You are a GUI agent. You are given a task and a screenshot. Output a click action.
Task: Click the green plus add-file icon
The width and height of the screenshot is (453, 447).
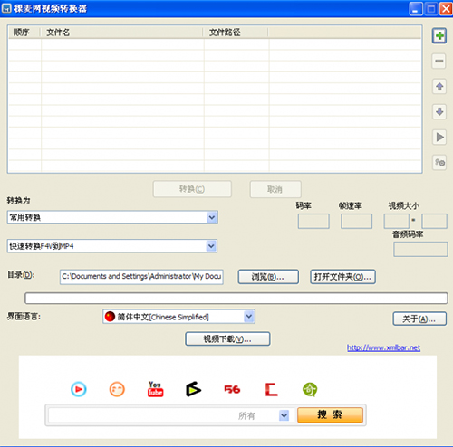[439, 36]
